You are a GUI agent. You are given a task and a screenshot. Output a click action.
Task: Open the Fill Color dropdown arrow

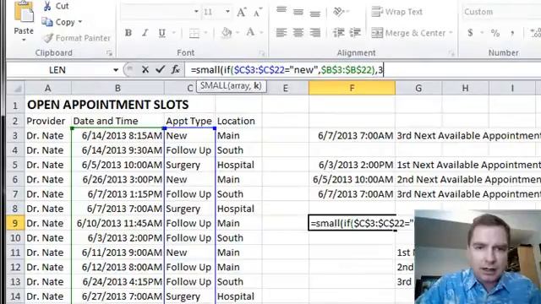coord(238,33)
